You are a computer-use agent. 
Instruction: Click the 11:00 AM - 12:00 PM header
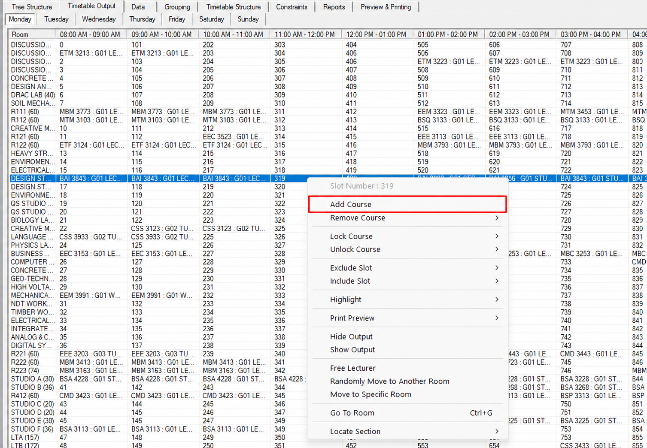click(x=306, y=34)
